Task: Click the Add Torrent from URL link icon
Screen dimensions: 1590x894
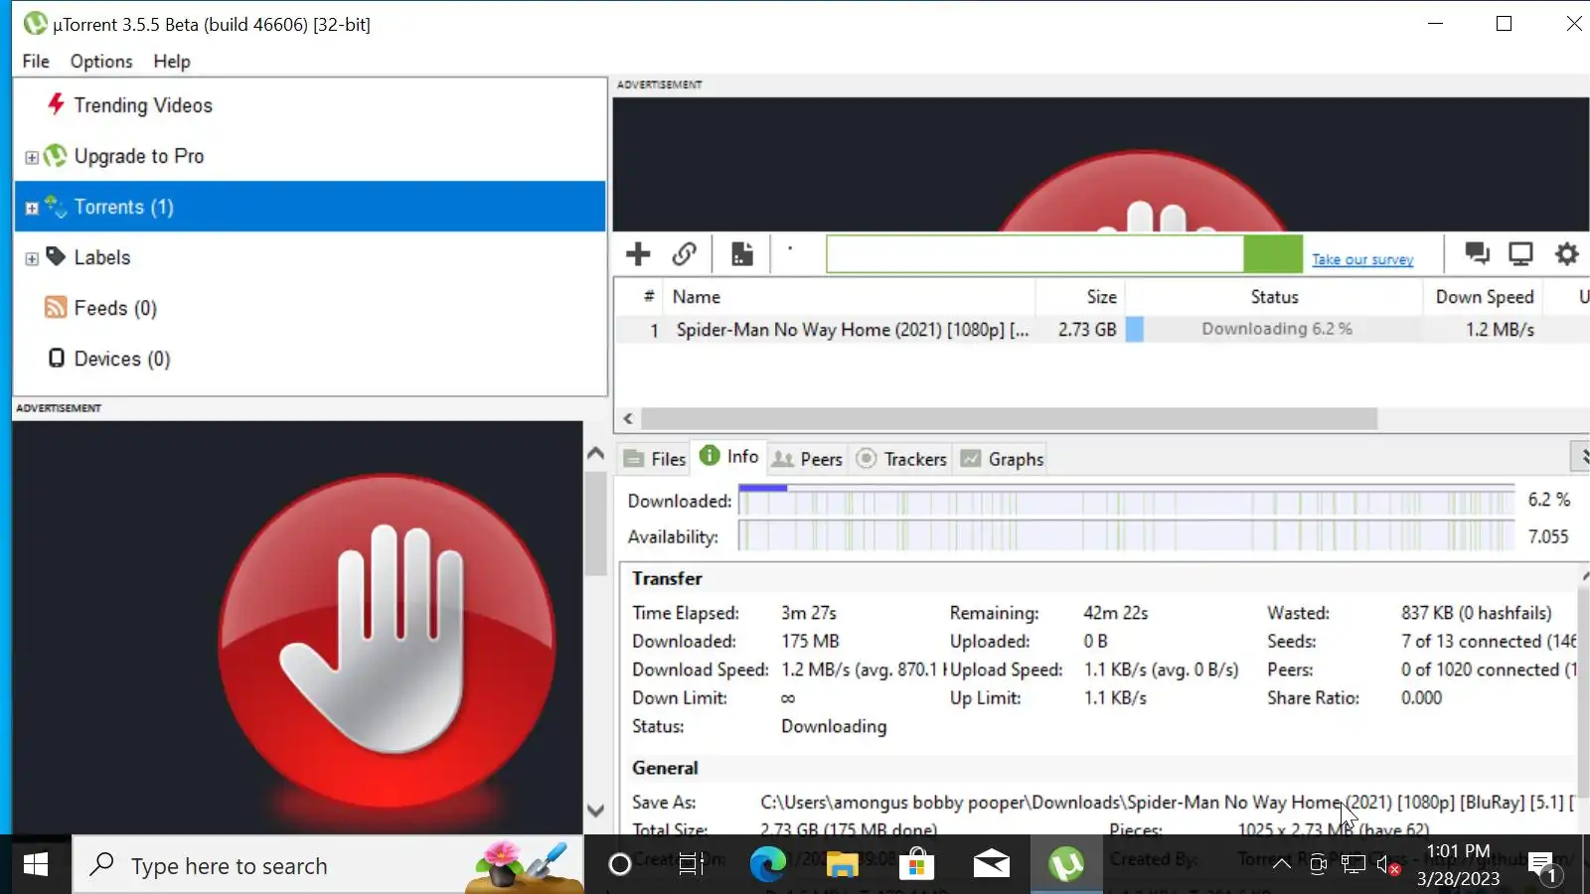Action: pos(684,254)
